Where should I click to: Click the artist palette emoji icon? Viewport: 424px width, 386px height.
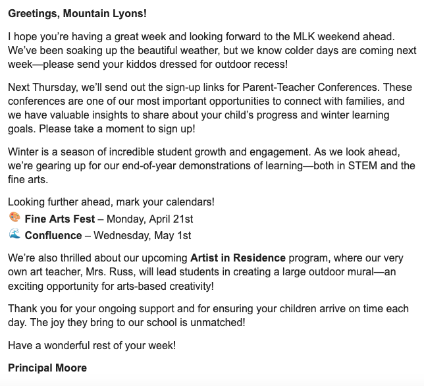tap(14, 218)
